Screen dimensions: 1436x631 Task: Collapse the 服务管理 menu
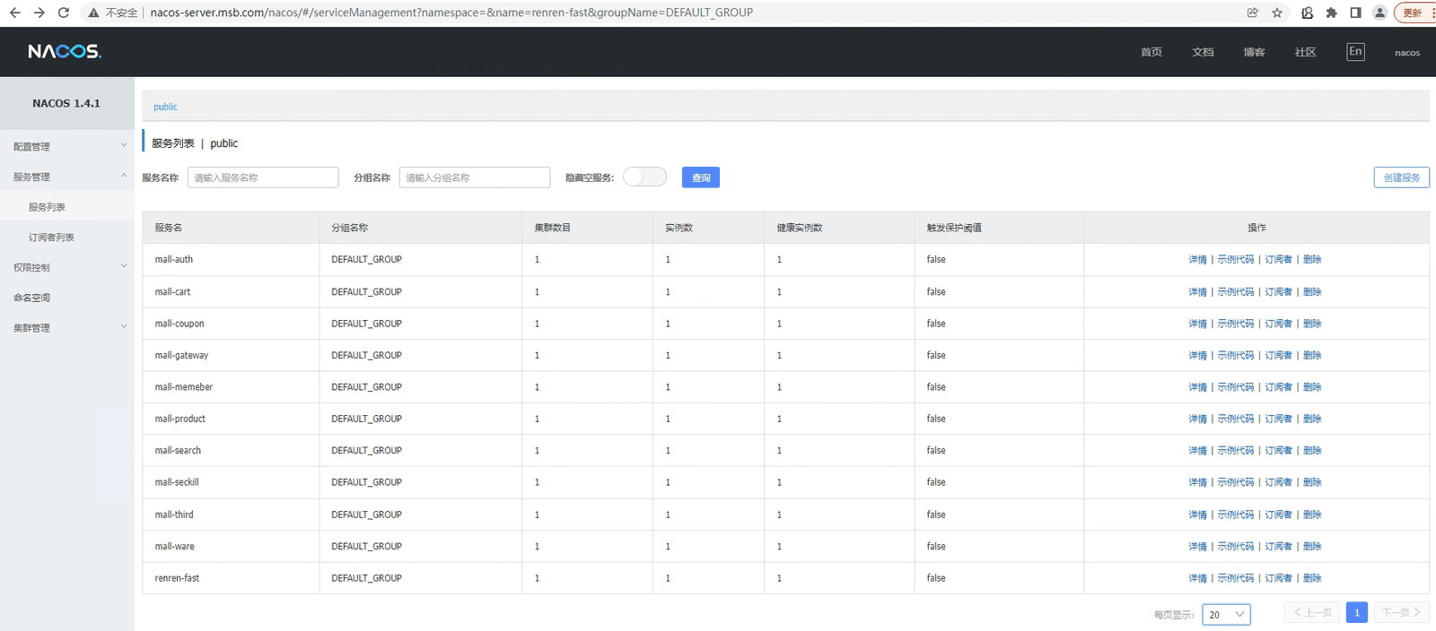tap(67, 177)
